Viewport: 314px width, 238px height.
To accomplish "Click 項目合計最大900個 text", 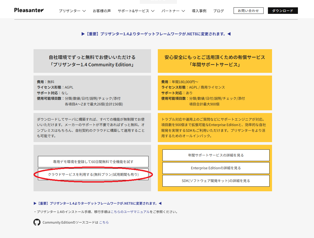I will (x=204, y=104).
